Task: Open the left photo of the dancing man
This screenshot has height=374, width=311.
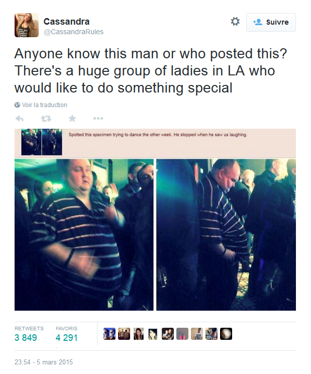Action: pos(84,235)
